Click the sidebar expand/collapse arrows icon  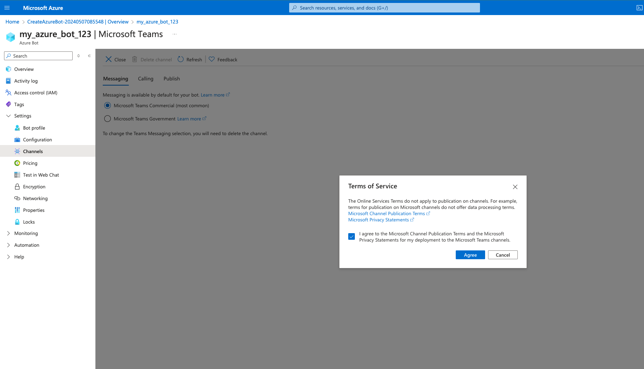click(x=79, y=56)
